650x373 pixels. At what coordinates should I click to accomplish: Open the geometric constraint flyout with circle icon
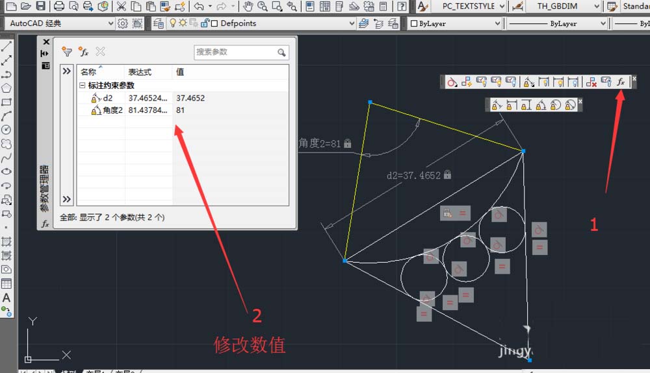tap(452, 82)
